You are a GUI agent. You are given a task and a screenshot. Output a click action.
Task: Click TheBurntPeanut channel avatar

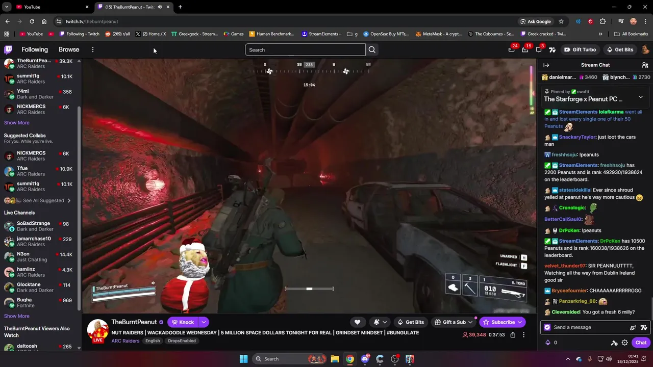coord(98,331)
